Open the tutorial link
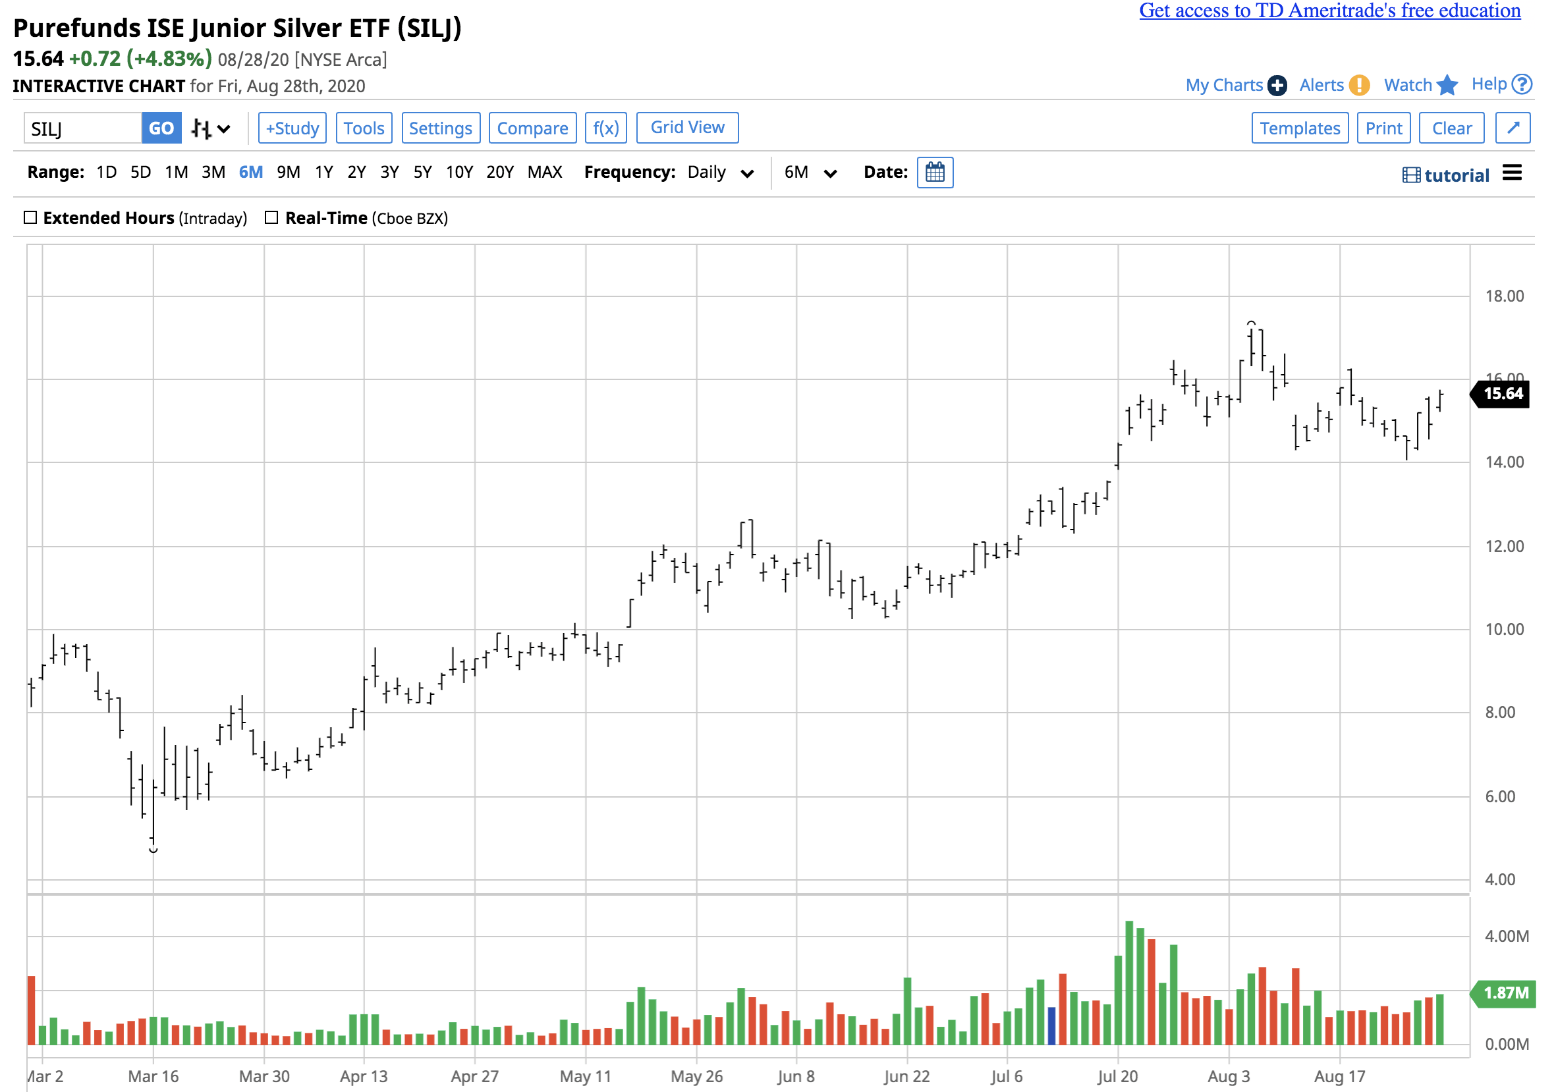The height and width of the screenshot is (1092, 1556). (1456, 175)
